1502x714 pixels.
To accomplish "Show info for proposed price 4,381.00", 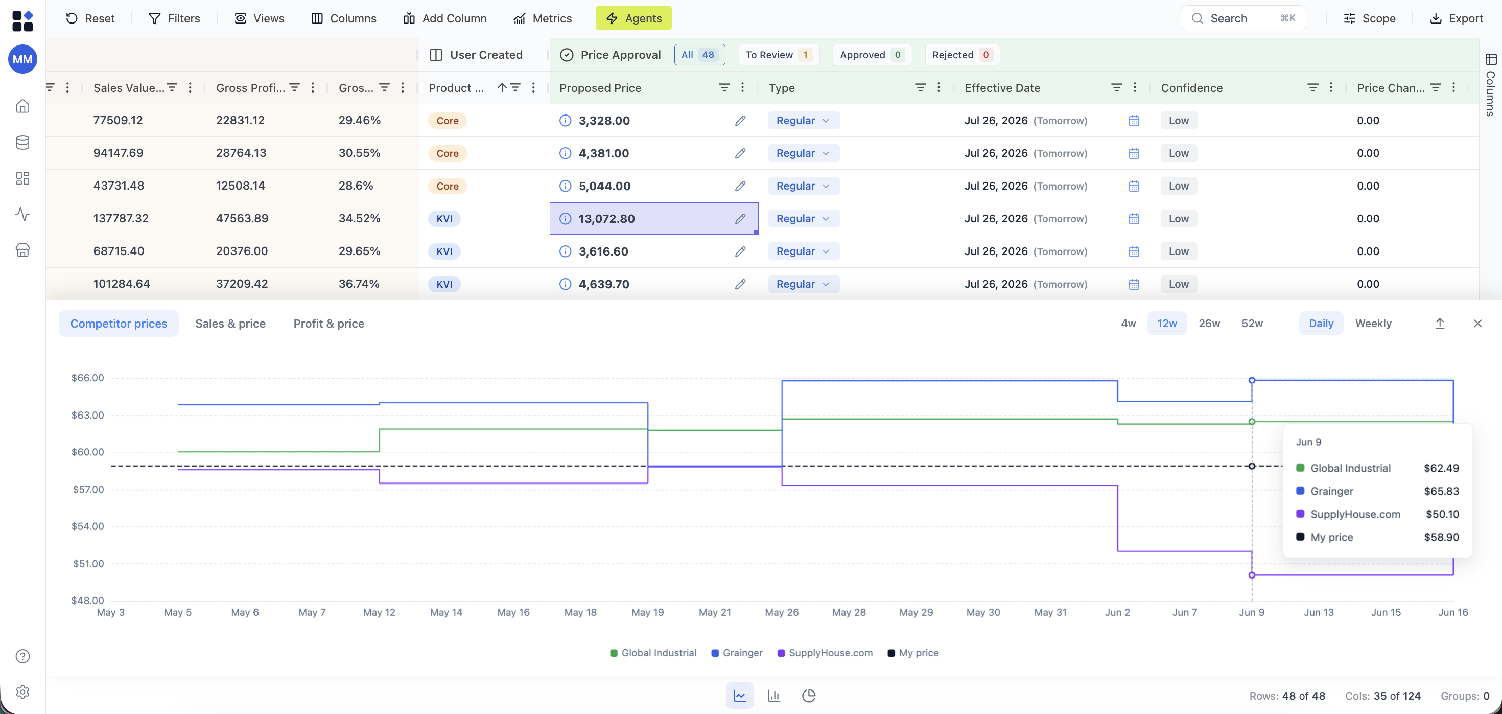I will pyautogui.click(x=565, y=153).
